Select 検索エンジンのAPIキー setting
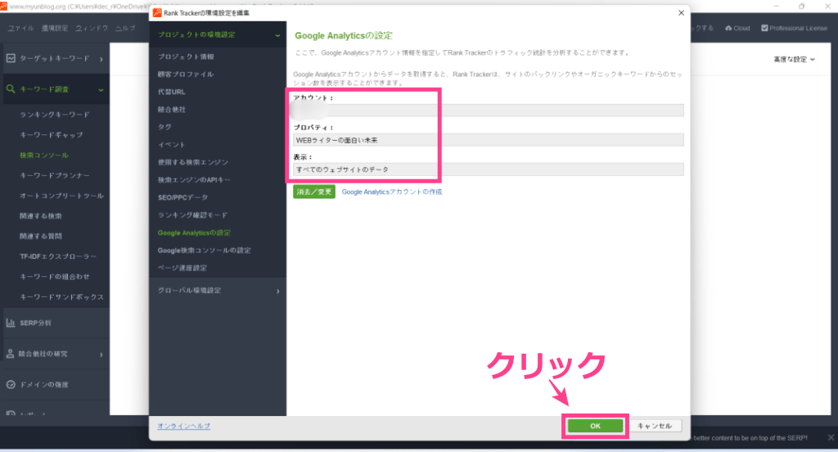Viewport: 838px width, 452px height. (194, 179)
